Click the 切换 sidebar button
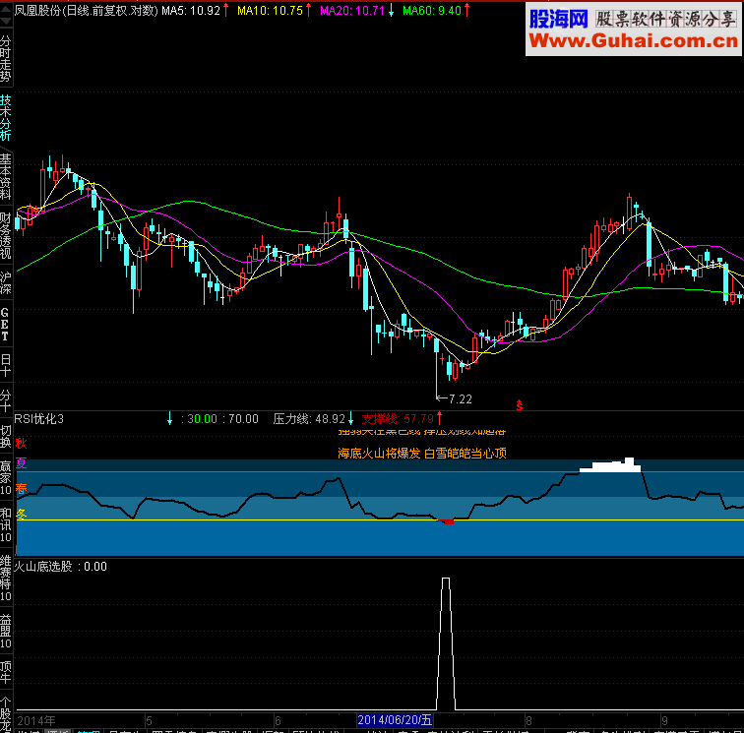Viewport: 744px width, 733px height. tap(6, 437)
